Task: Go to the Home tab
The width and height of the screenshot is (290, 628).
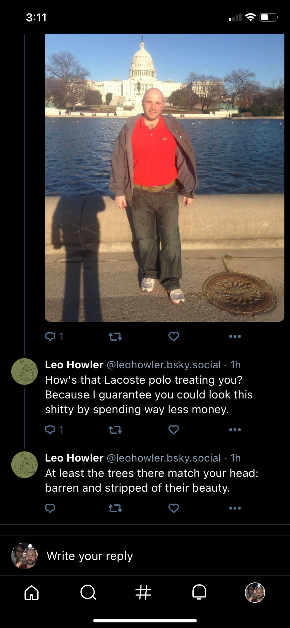Action: point(32,593)
